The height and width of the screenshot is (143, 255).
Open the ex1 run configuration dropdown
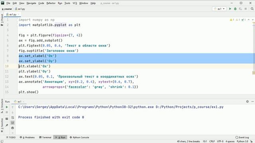click(220, 9)
